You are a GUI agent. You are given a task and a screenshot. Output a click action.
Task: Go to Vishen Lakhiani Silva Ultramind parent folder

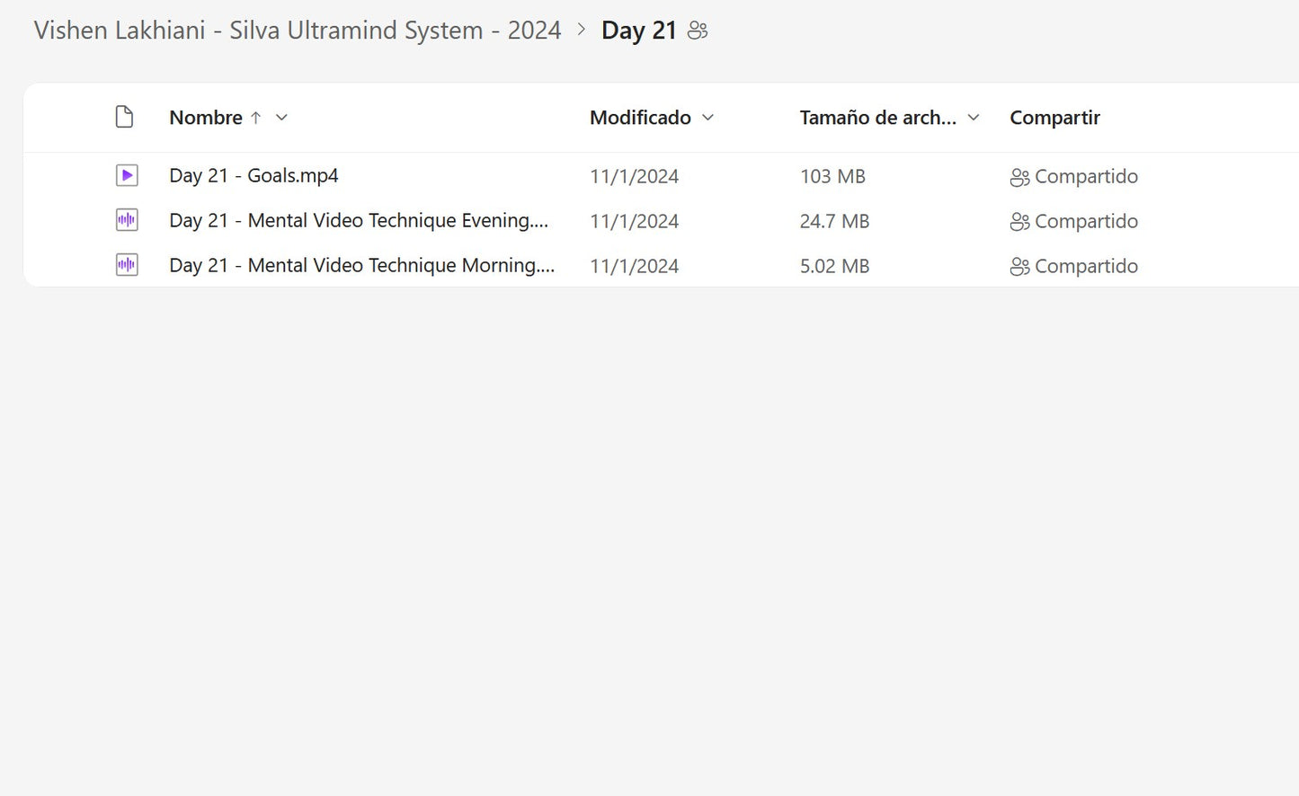297,31
